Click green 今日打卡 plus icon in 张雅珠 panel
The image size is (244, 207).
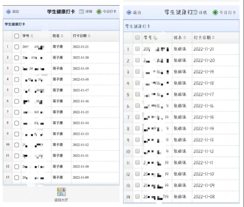pyautogui.click(x=215, y=13)
